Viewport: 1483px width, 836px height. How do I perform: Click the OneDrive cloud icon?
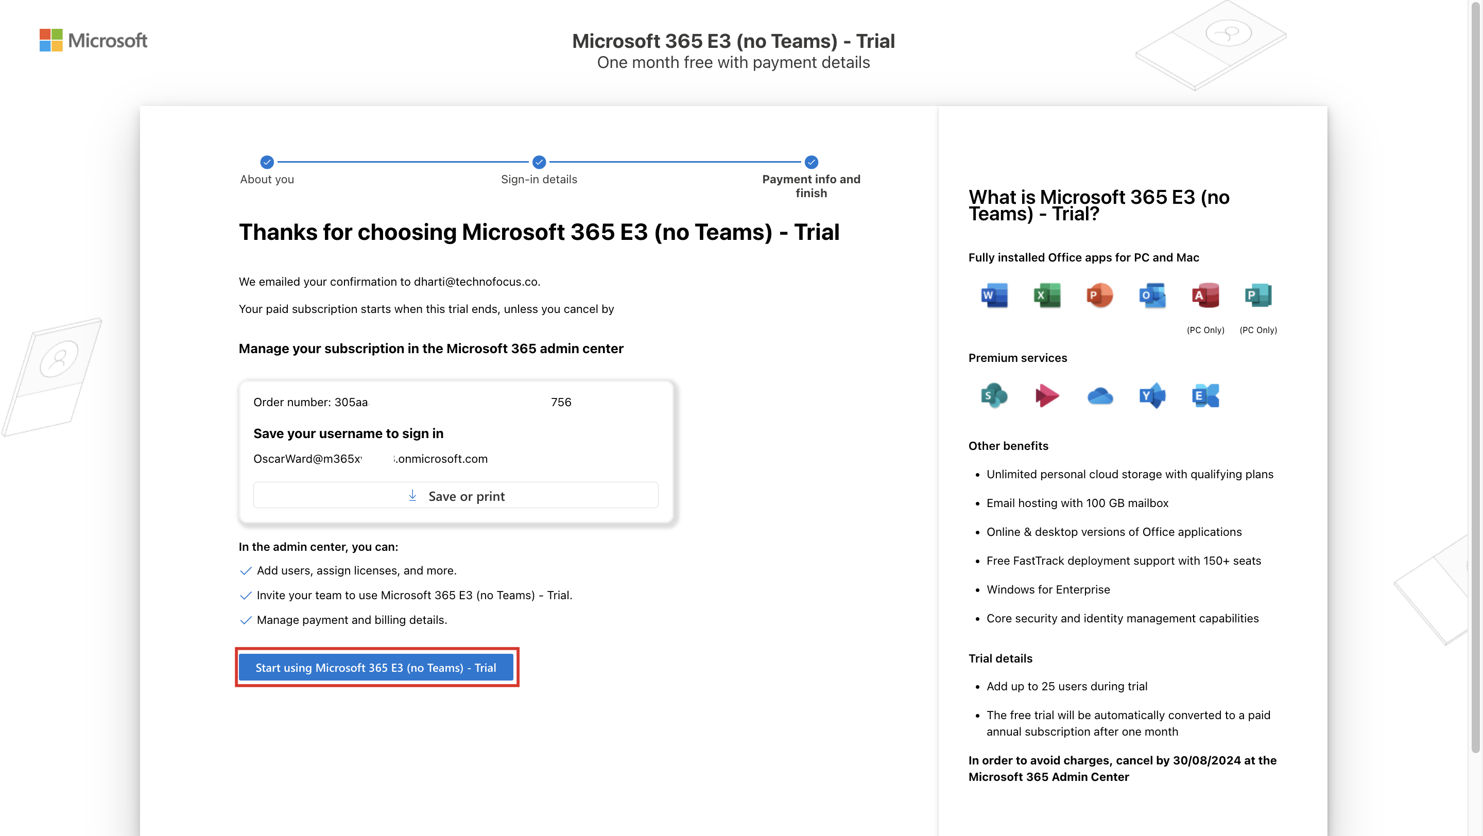(1099, 396)
